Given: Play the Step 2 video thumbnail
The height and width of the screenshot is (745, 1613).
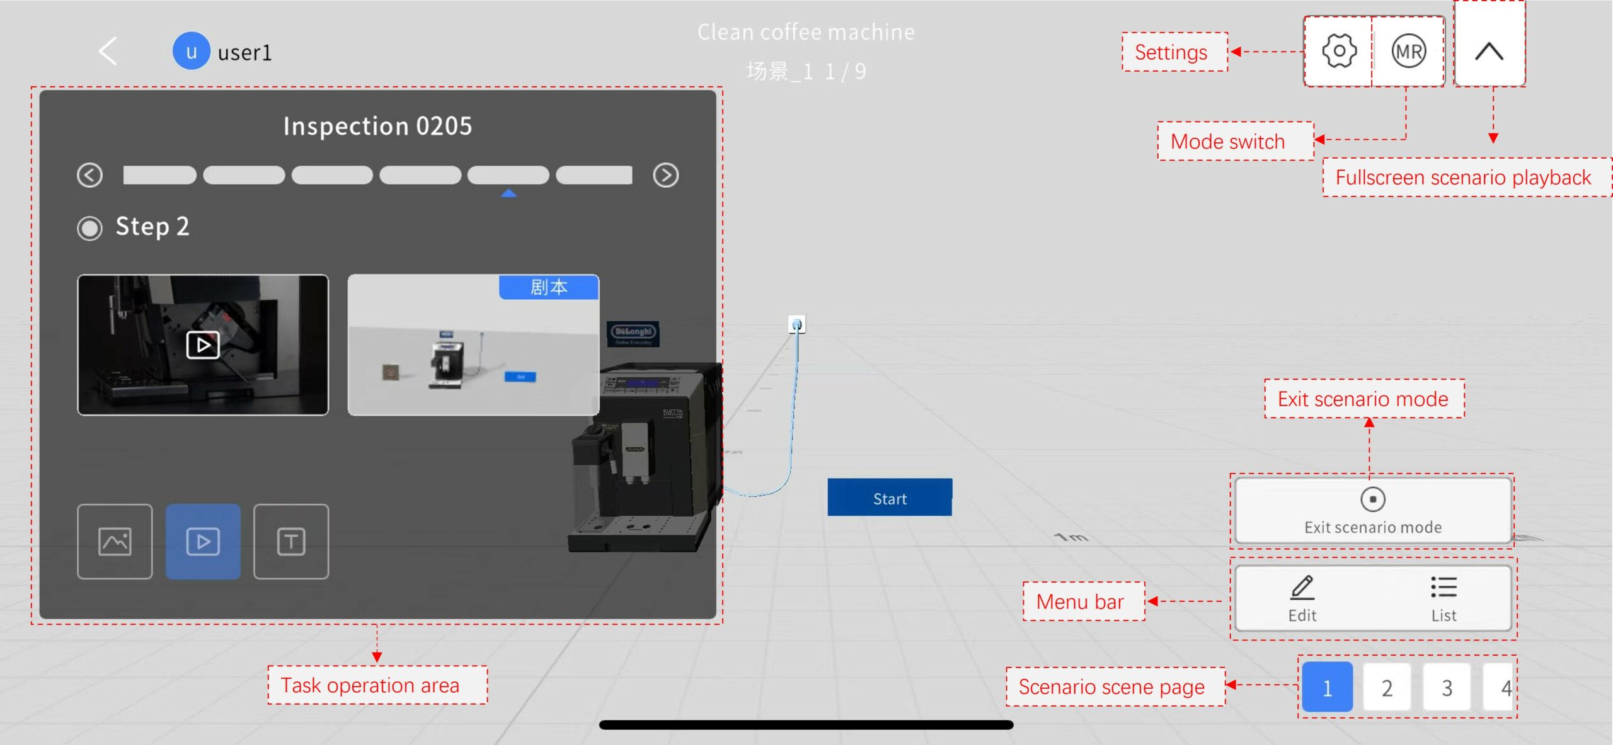Looking at the screenshot, I should 203,344.
